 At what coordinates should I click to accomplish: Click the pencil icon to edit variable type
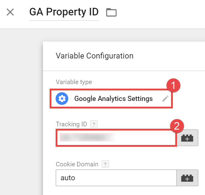(x=165, y=99)
